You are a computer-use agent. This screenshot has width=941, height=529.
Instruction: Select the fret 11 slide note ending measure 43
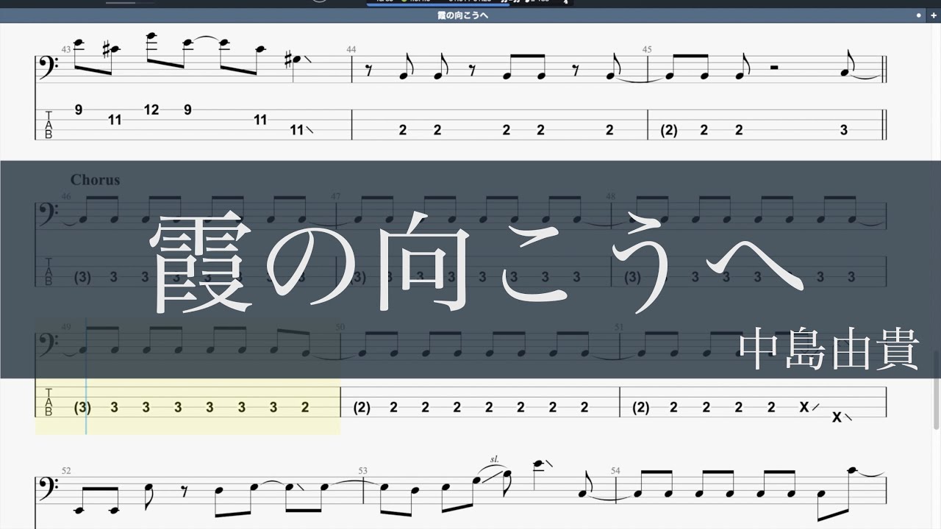click(297, 130)
